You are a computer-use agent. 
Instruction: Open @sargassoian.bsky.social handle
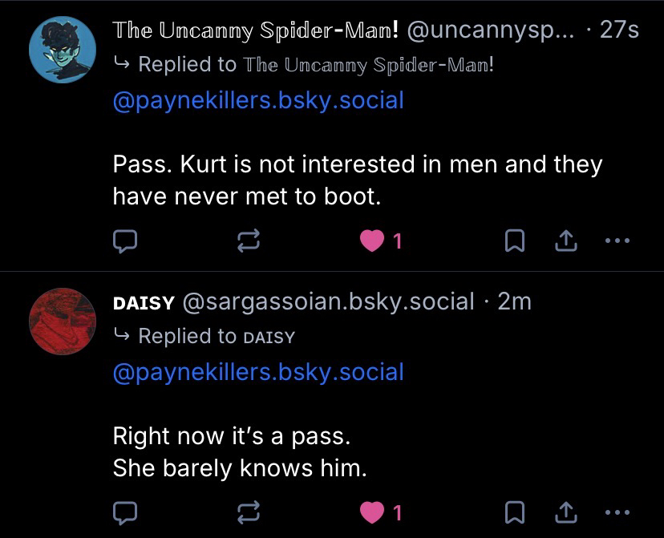coord(329,301)
